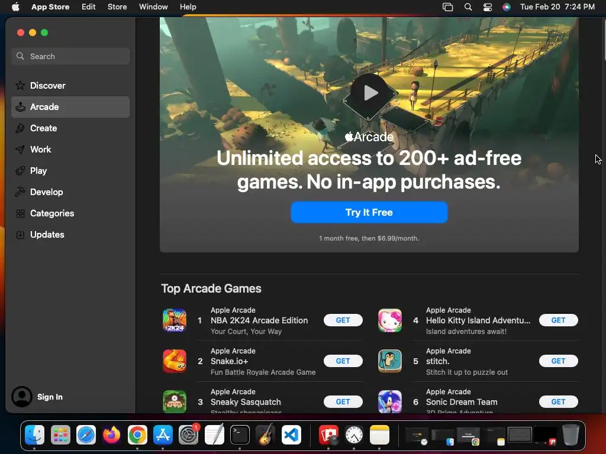Click NBA 2K24 Arcade Edition title
The width and height of the screenshot is (606, 454).
259,320
